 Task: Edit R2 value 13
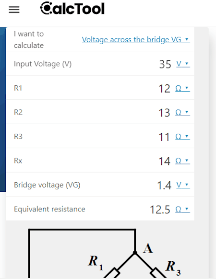164,113
